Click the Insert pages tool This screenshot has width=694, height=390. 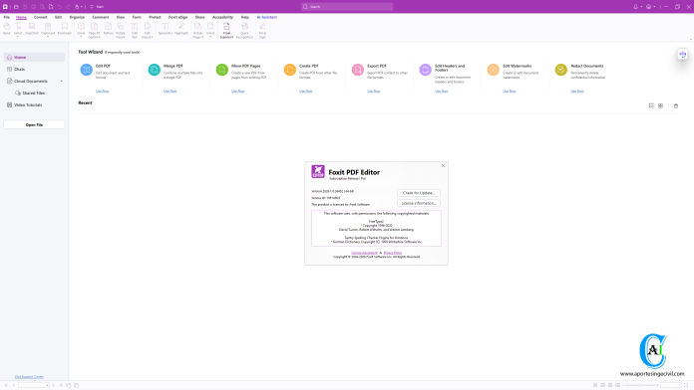point(210,29)
